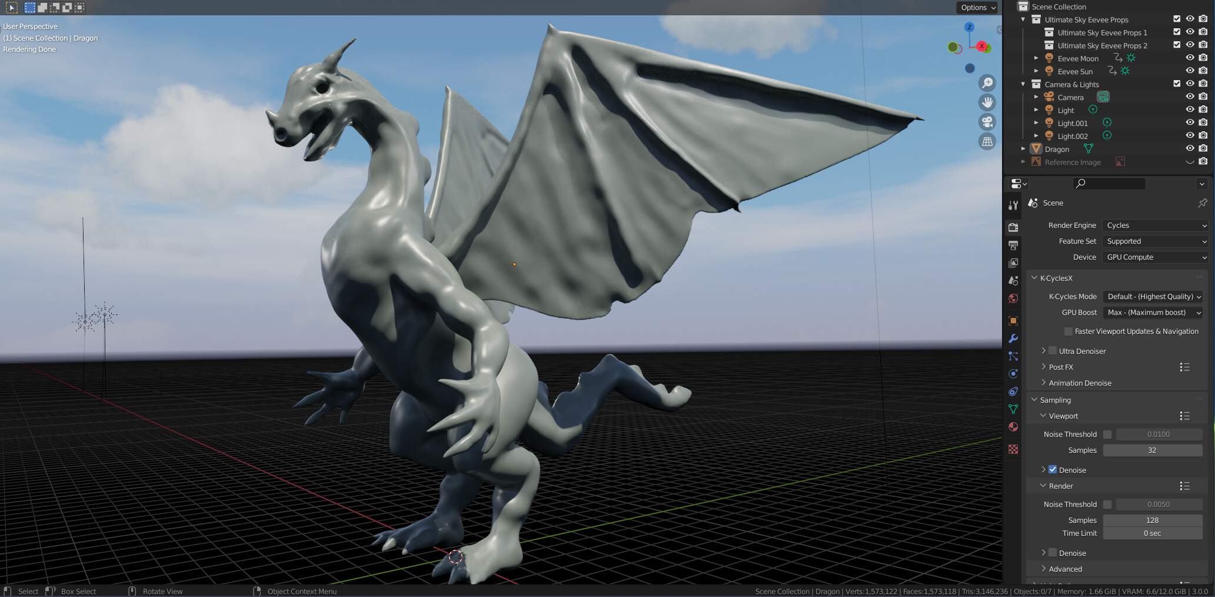
Task: Collapse the Ultimate Sky Eevee Props collection
Action: [x=1023, y=19]
